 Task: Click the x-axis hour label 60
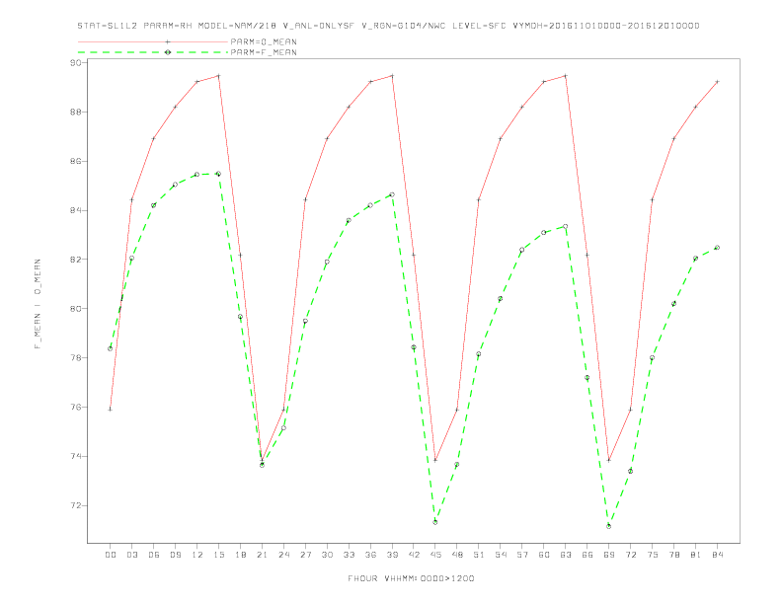tap(544, 555)
